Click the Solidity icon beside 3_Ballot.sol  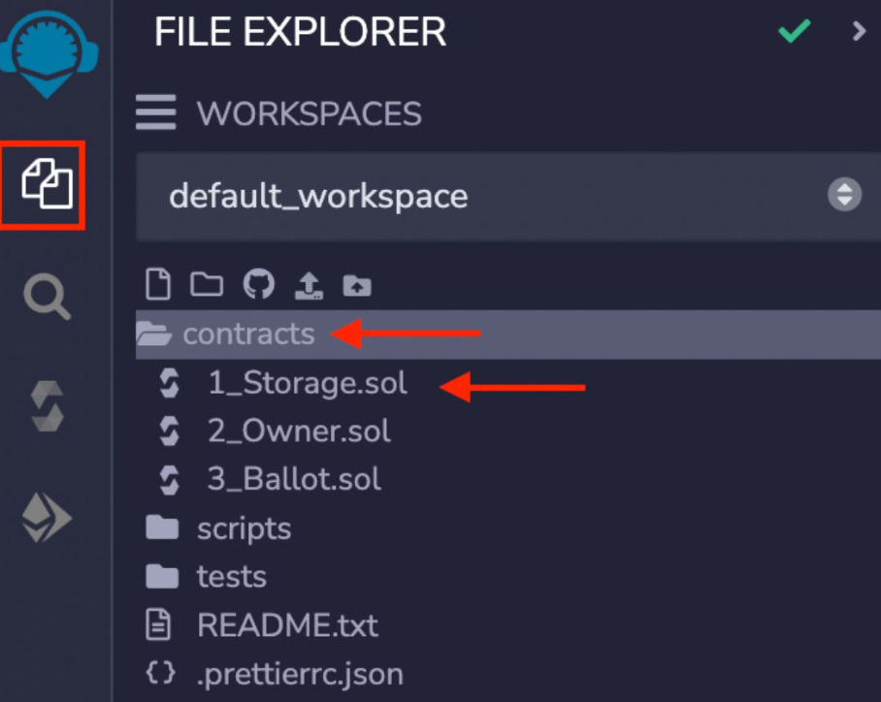pyautogui.click(x=169, y=480)
